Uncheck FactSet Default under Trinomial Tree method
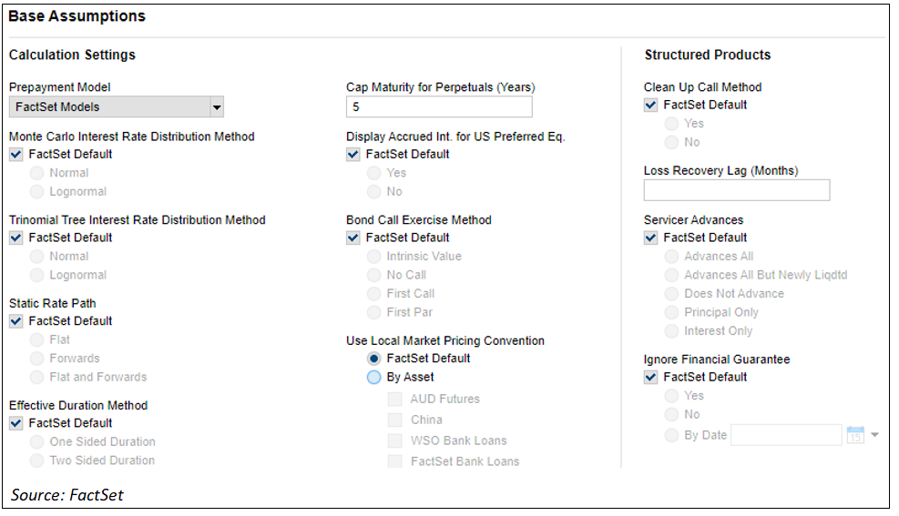 (x=16, y=238)
